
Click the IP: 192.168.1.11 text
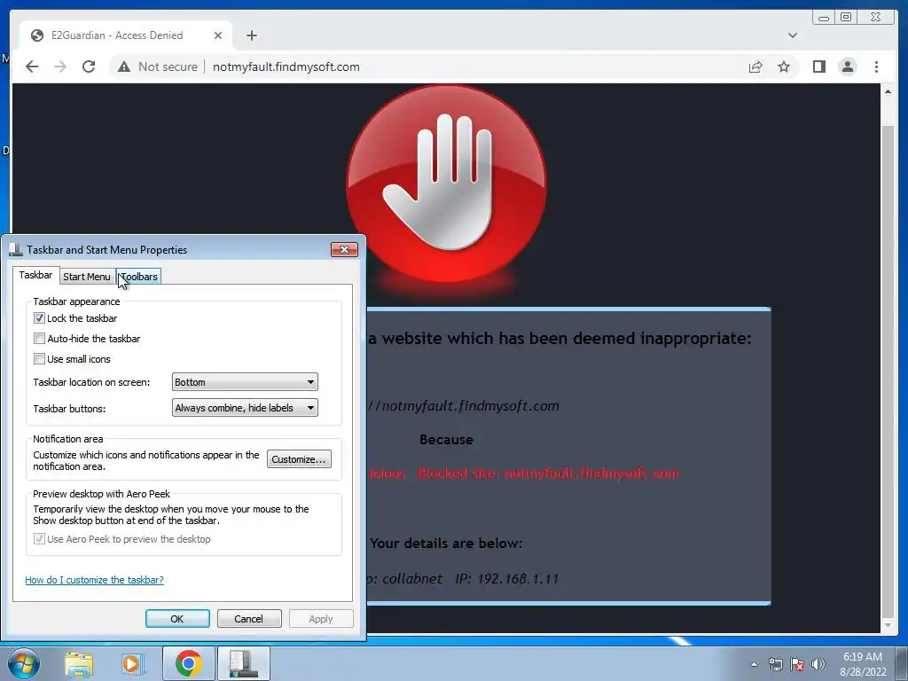(507, 578)
